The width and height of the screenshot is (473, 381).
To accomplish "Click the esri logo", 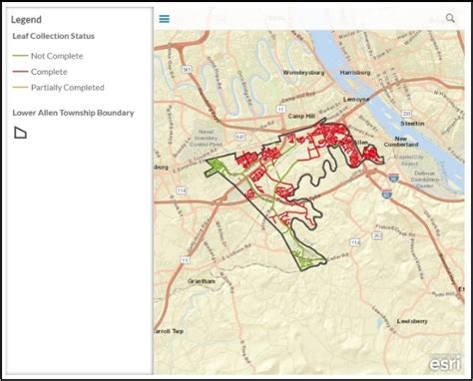I will [445, 363].
